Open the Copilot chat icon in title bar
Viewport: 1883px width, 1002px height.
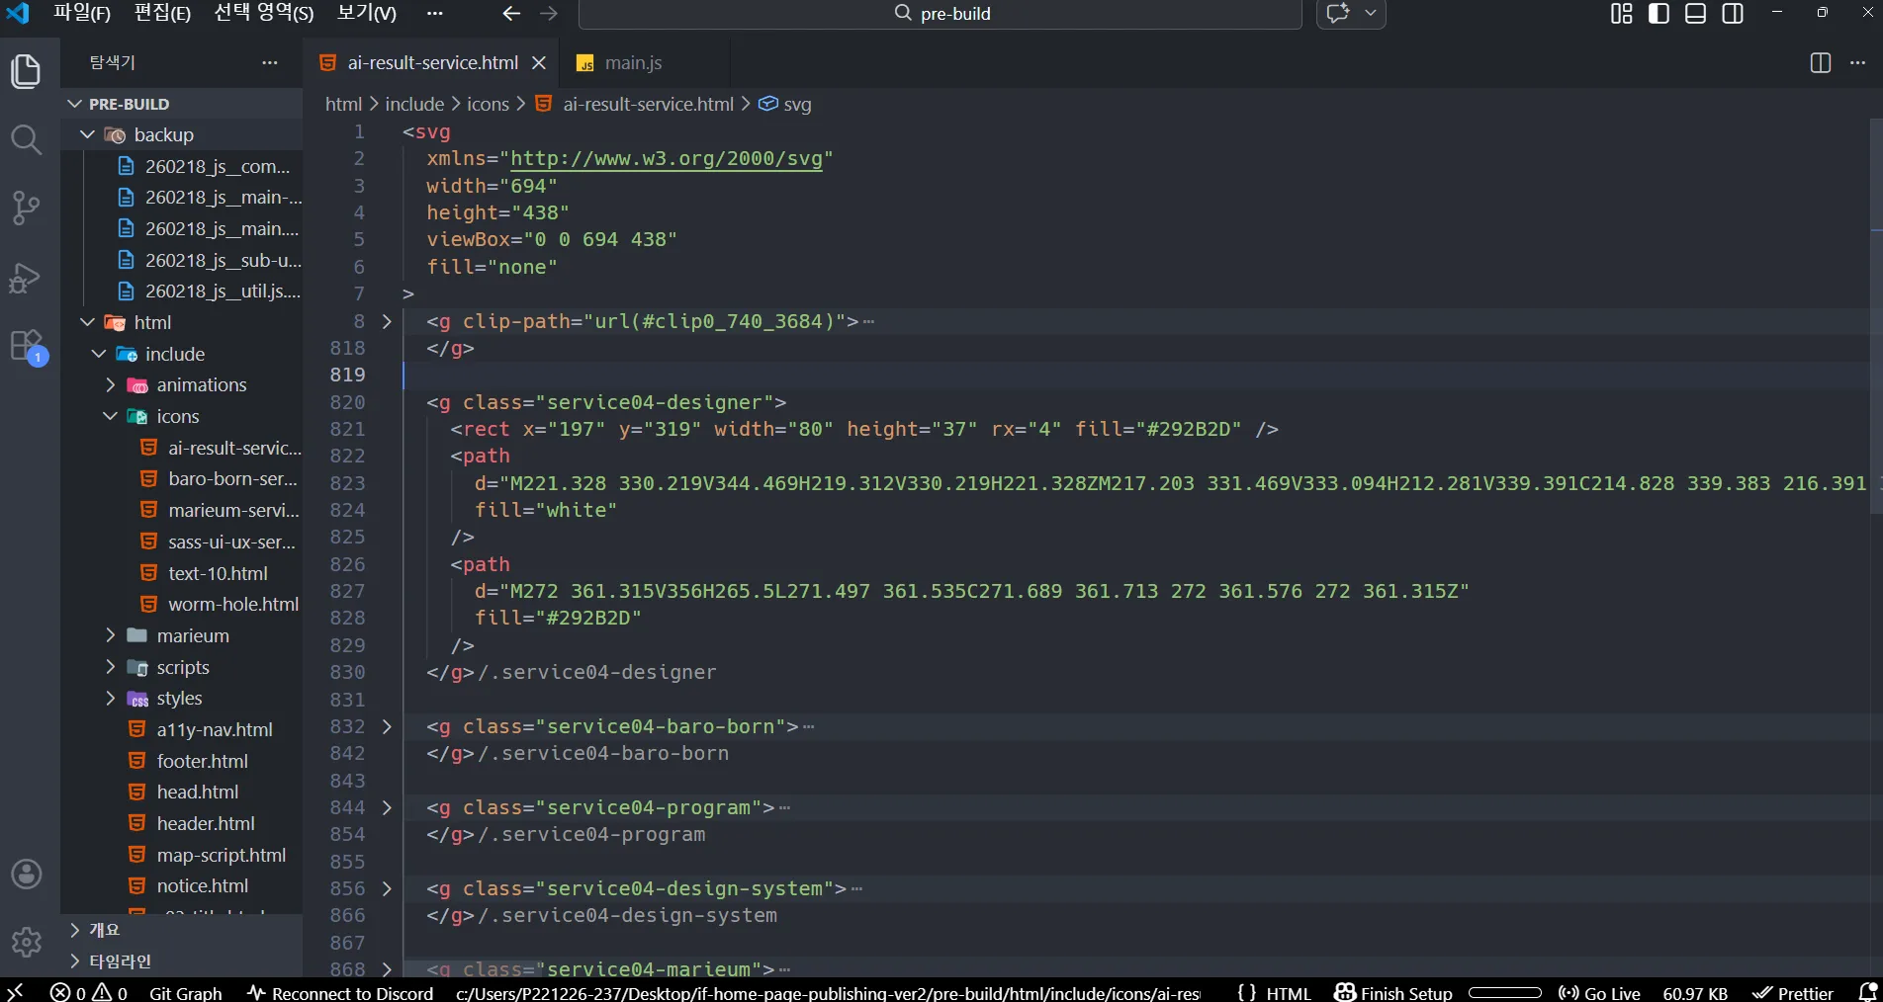(x=1338, y=14)
